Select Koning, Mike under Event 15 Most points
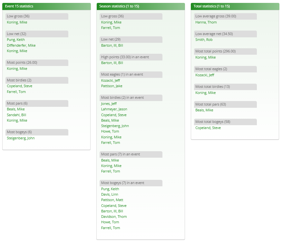Image resolution: width=282 pixels, height=241 pixels. [17, 69]
